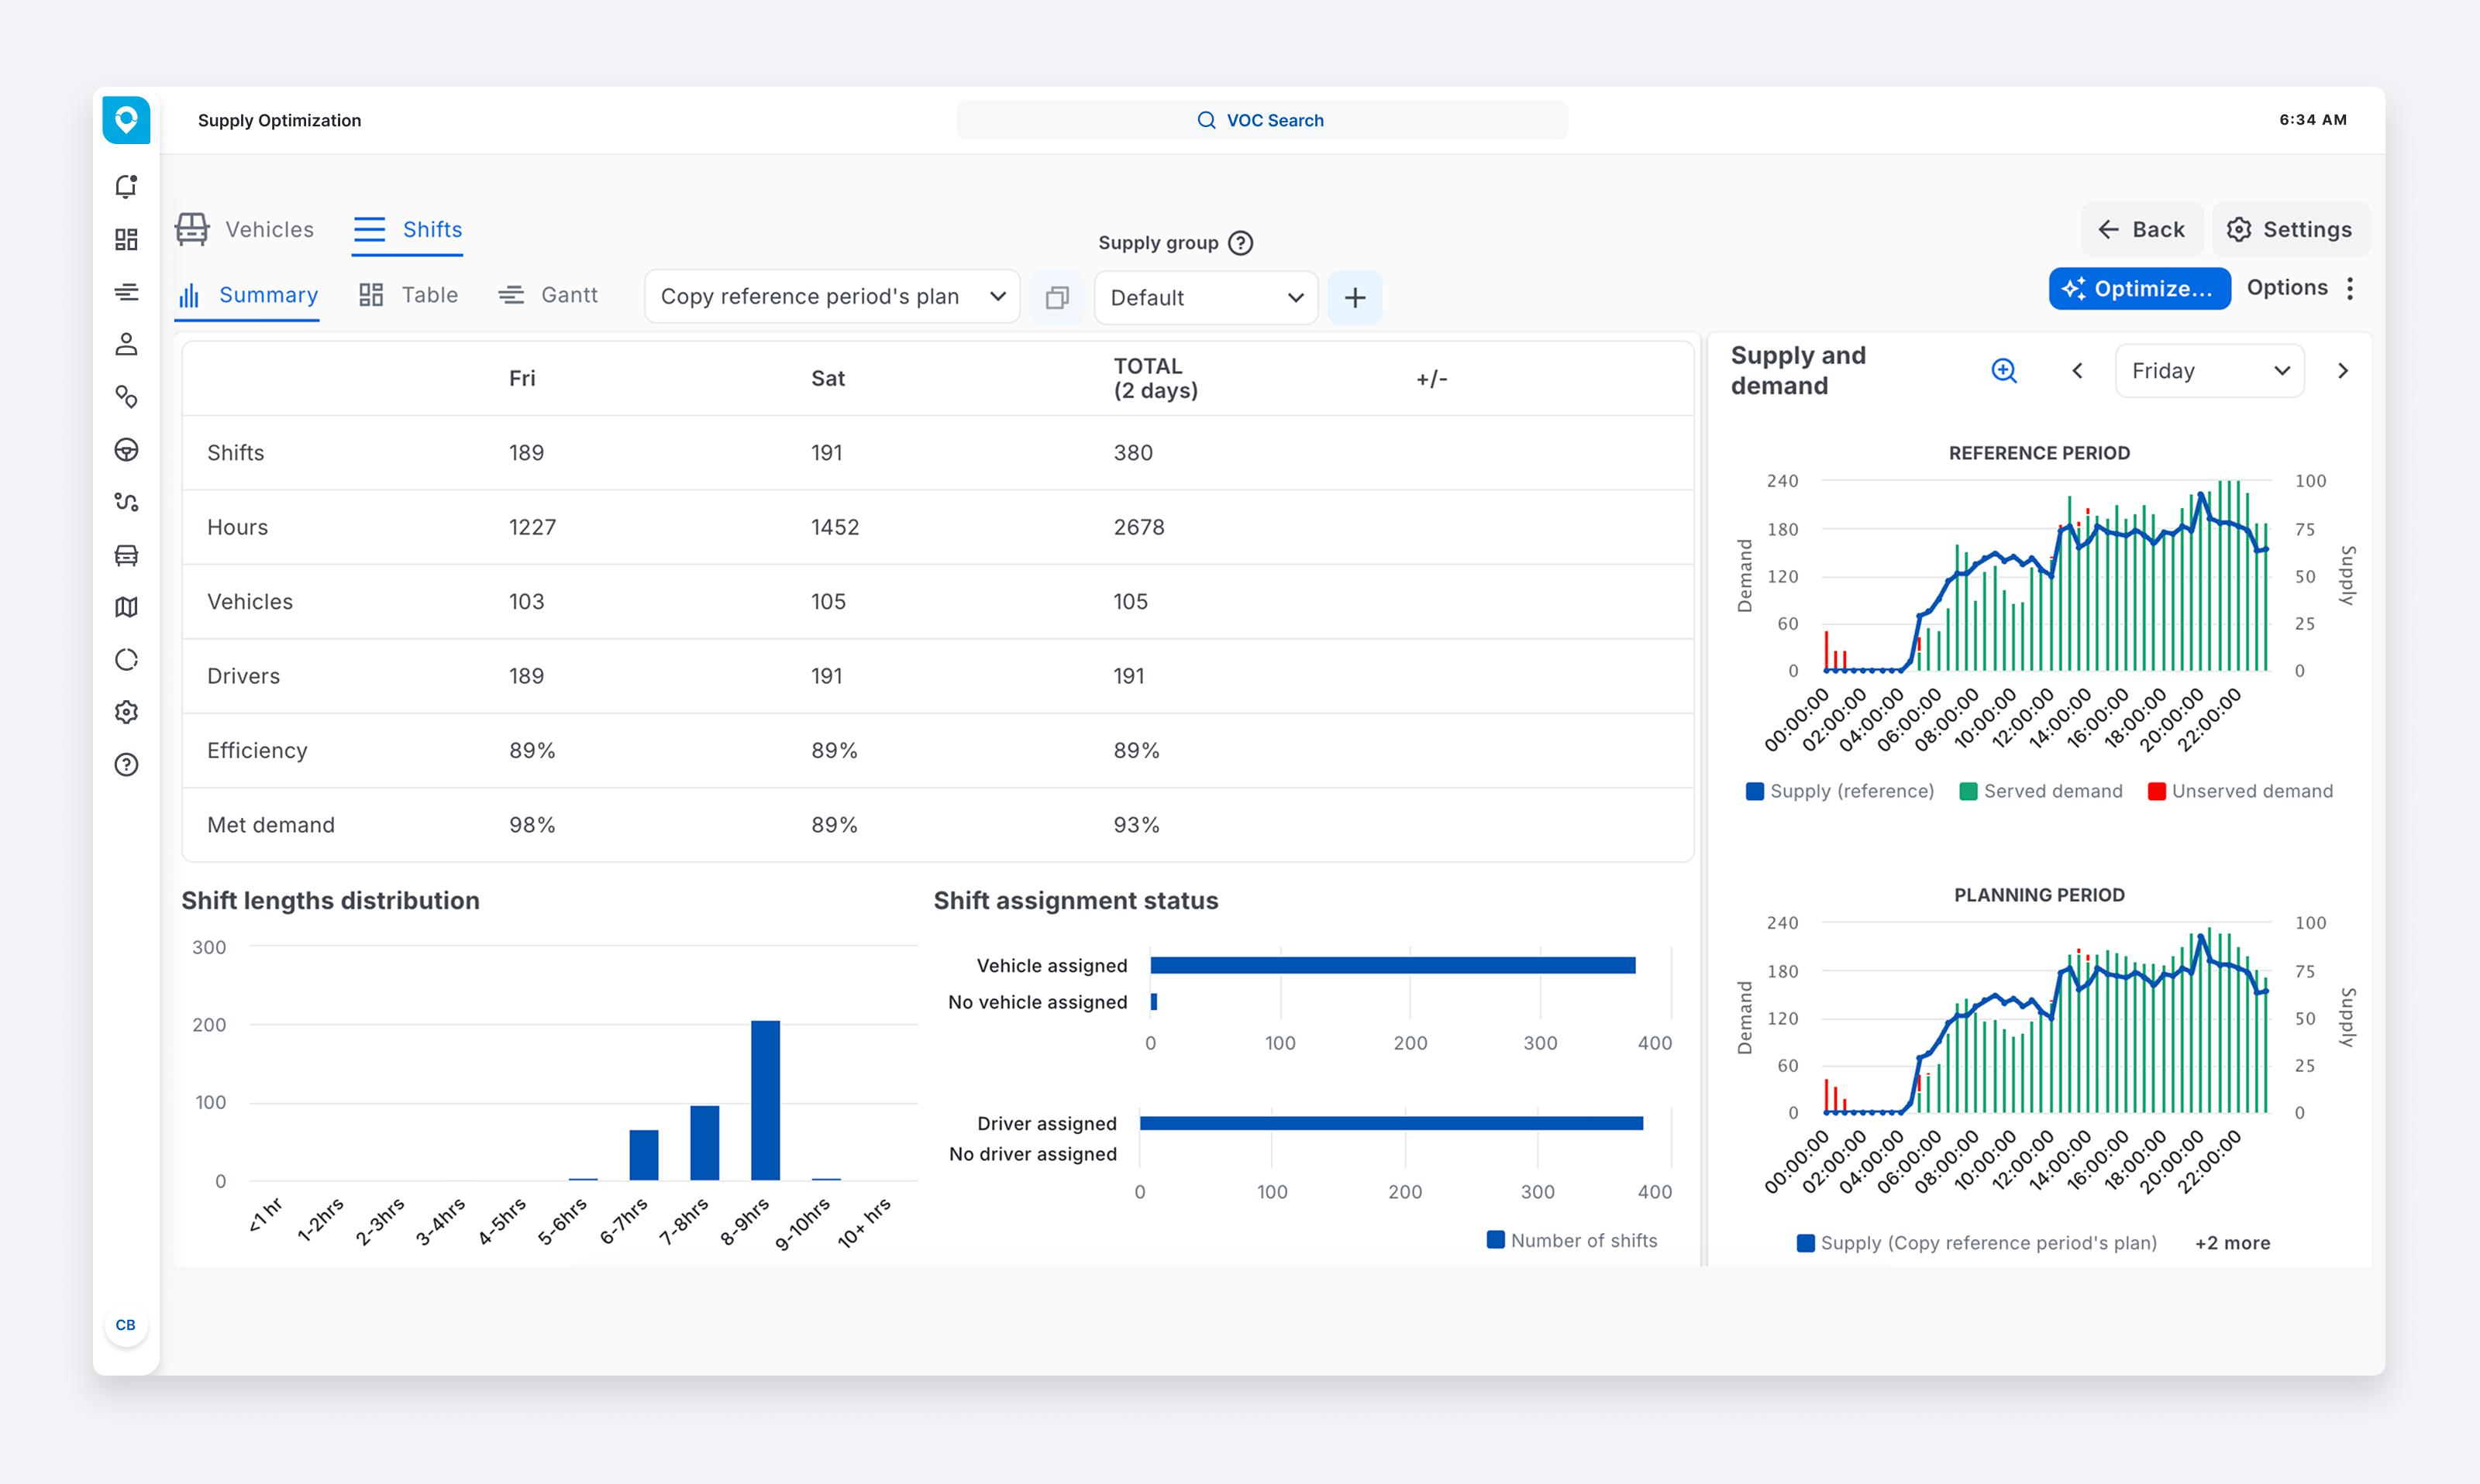
Task: Click the route path icon in sidebar
Action: click(x=126, y=502)
